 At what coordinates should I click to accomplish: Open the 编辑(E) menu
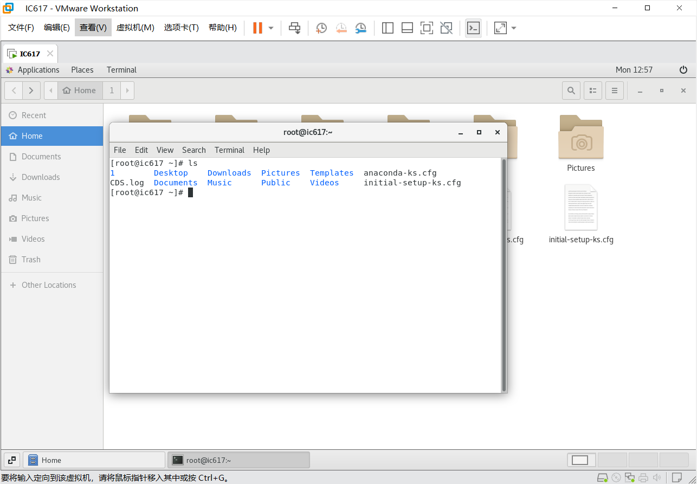57,28
